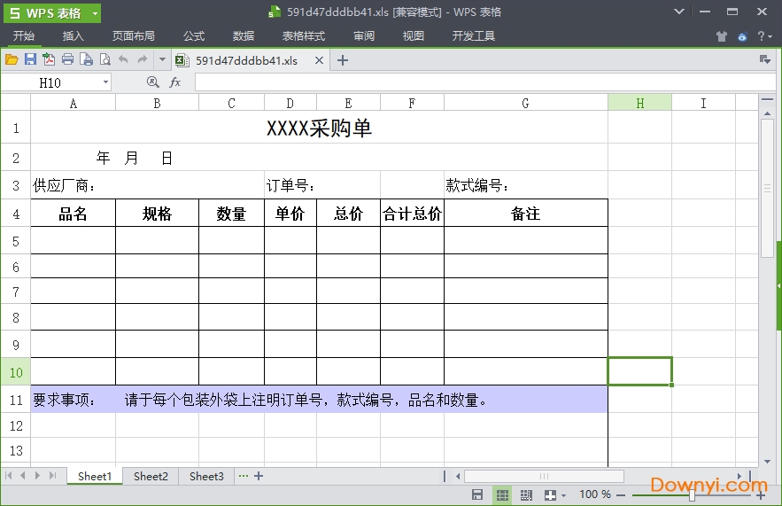Select column H header
This screenshot has height=506, width=782.
point(640,104)
